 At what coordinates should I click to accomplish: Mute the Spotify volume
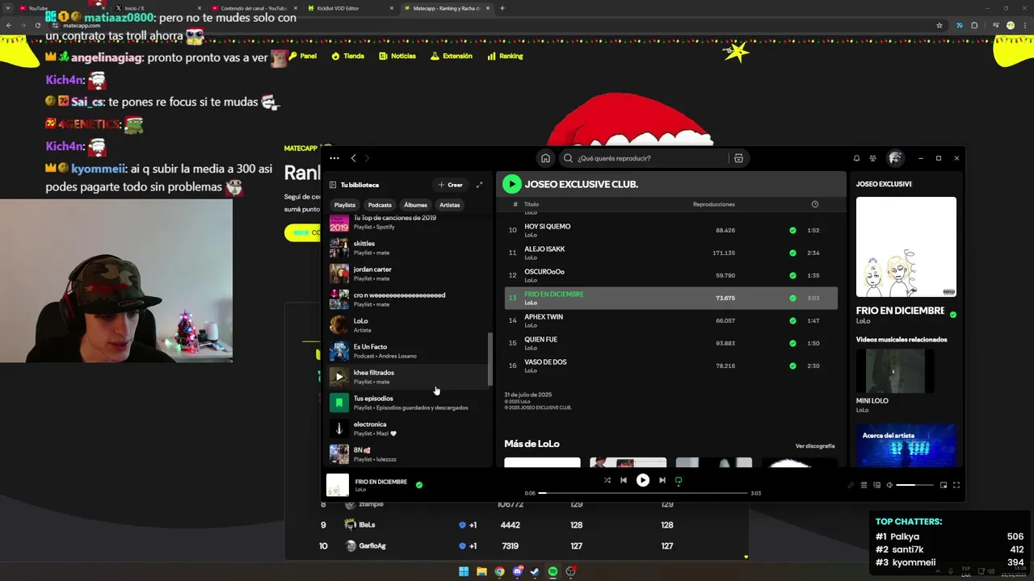point(889,485)
